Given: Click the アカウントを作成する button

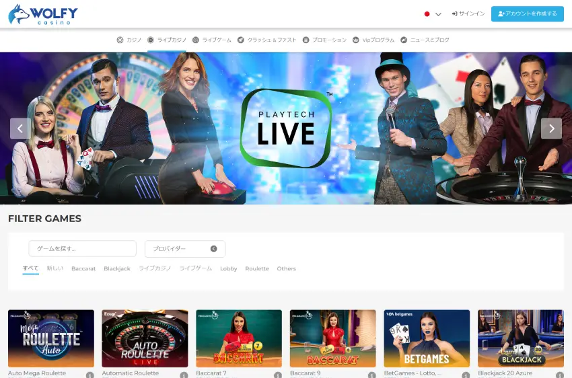Looking at the screenshot, I should [x=527, y=14].
